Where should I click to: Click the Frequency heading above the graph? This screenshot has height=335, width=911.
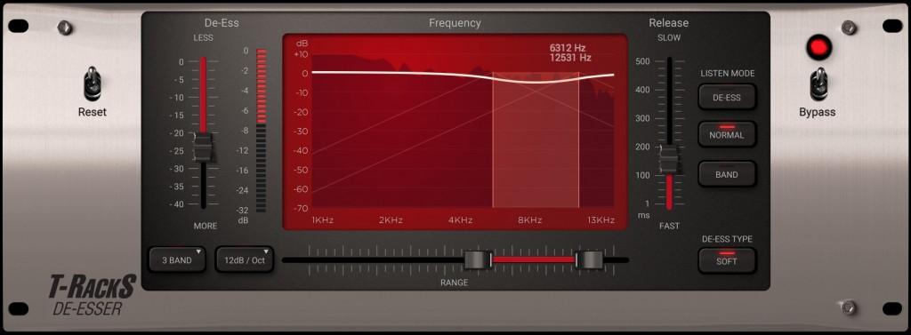[455, 23]
